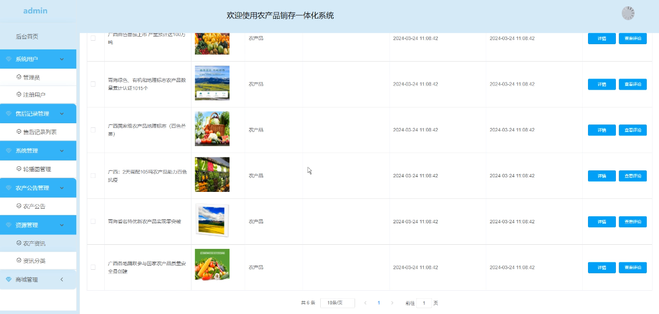Open the market stall thumbnail in the 2天调配105吨 row
659x314 pixels.
click(x=212, y=174)
